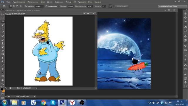Open the Layers panel icon

[185, 82]
